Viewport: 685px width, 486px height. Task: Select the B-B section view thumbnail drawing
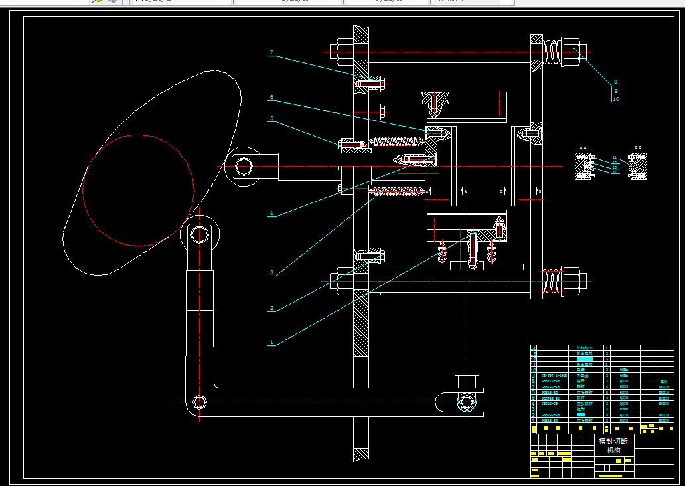637,166
